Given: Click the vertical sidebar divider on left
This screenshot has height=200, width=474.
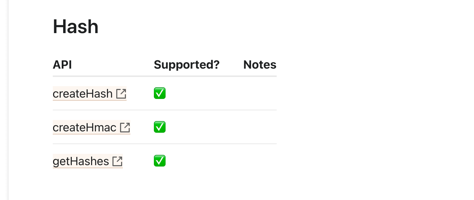Looking at the screenshot, I should pyautogui.click(x=9, y=100).
